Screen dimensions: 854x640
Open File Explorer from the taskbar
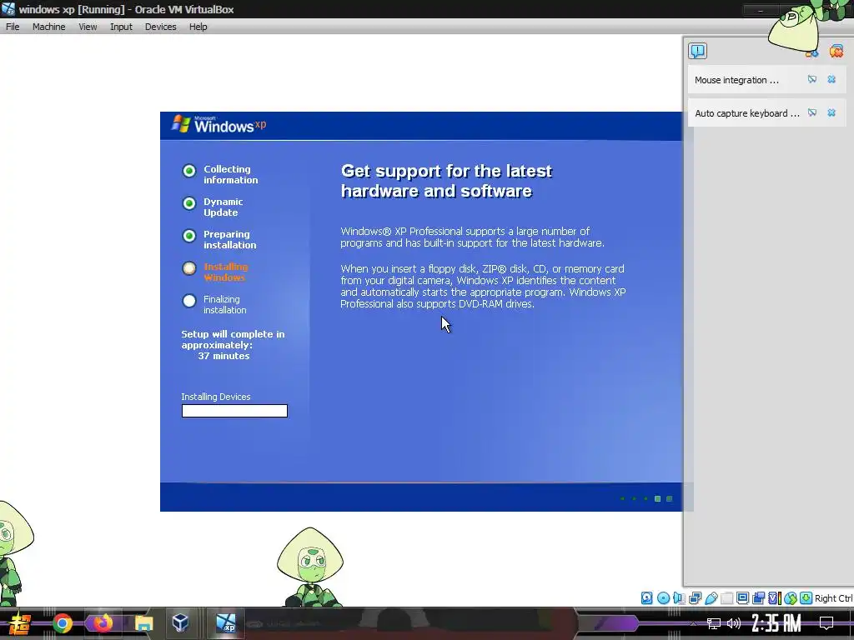click(x=143, y=623)
